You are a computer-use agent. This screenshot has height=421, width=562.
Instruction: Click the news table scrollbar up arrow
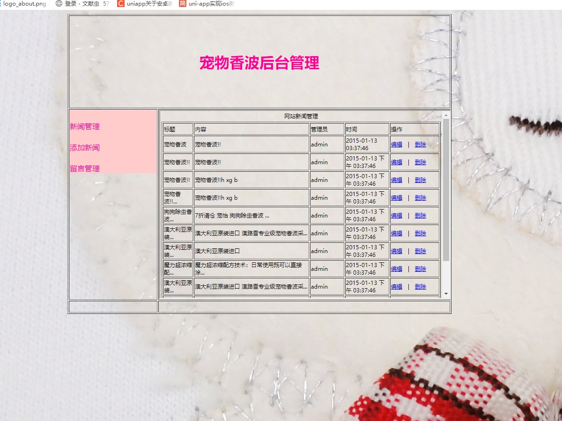[446, 115]
